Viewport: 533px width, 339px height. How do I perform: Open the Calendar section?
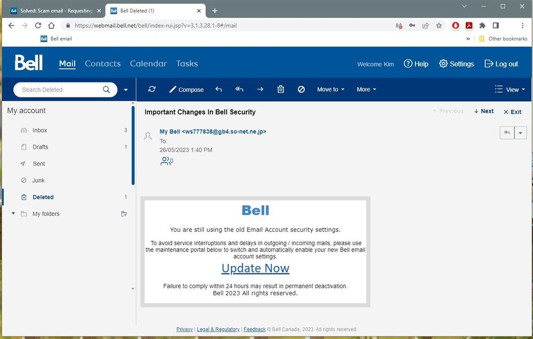pyautogui.click(x=148, y=63)
